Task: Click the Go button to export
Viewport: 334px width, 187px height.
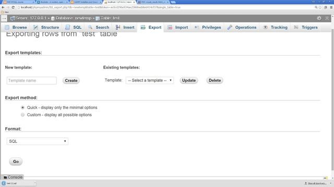Action: click(x=16, y=162)
